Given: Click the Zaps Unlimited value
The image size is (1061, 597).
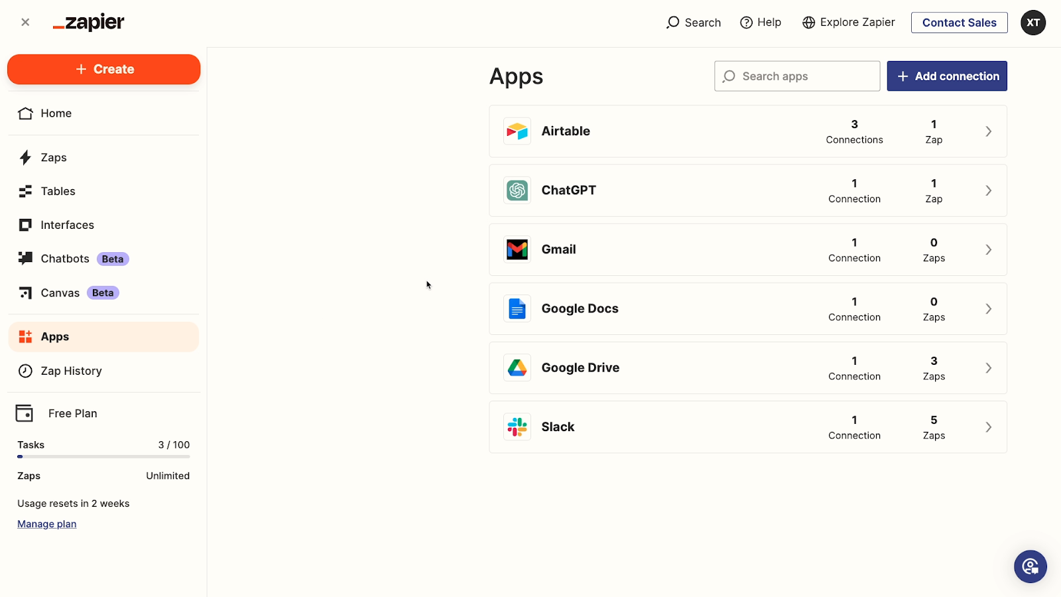Looking at the screenshot, I should [x=168, y=476].
